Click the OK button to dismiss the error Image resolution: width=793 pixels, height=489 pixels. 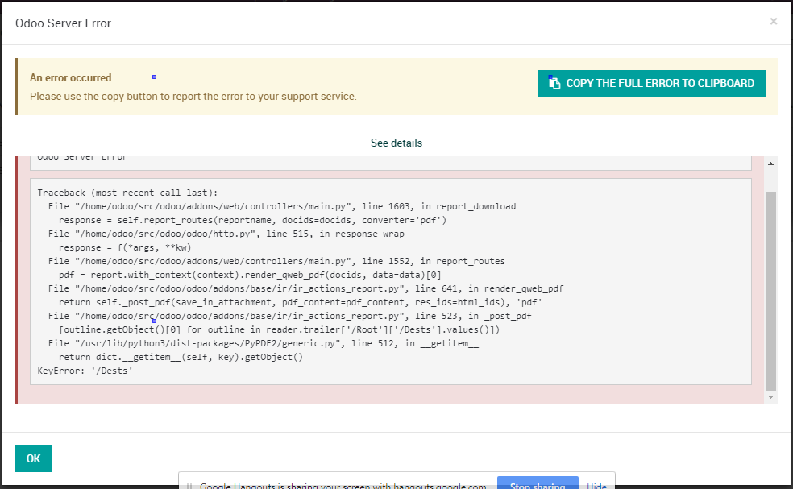coord(32,458)
